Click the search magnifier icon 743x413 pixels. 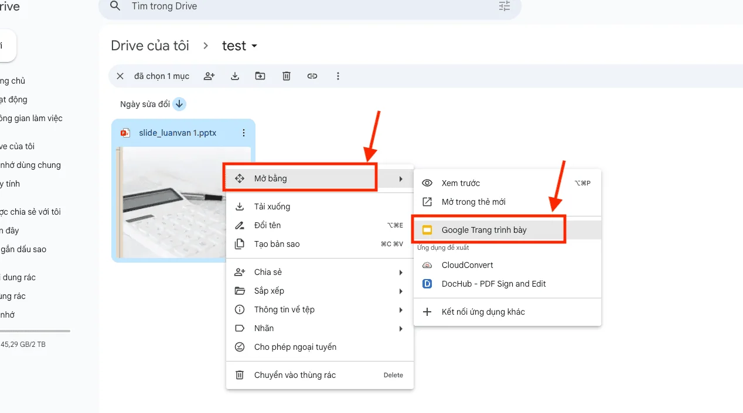(x=115, y=6)
